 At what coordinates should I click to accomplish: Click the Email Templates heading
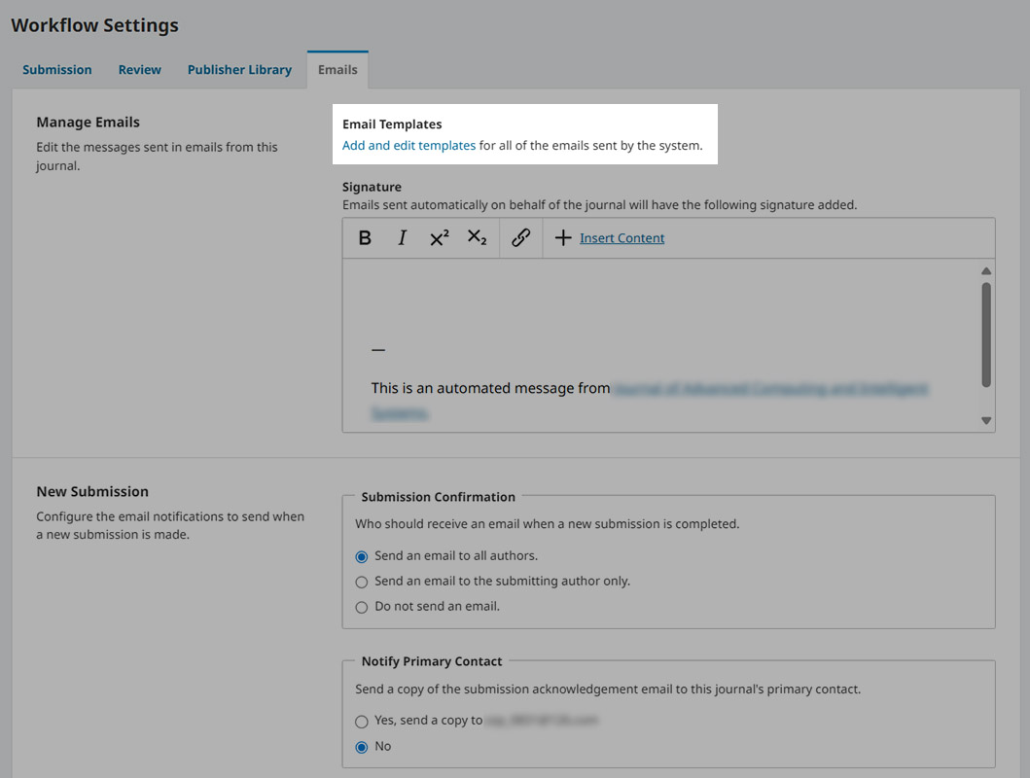(392, 124)
